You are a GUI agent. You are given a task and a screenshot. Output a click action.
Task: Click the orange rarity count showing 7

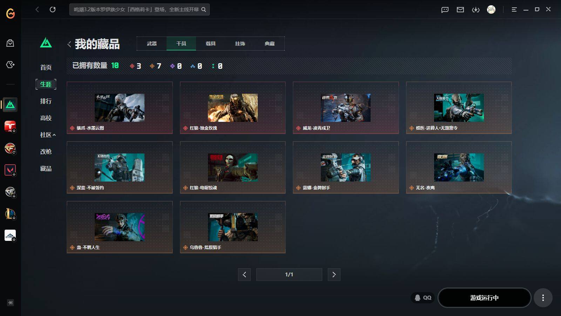coord(155,66)
